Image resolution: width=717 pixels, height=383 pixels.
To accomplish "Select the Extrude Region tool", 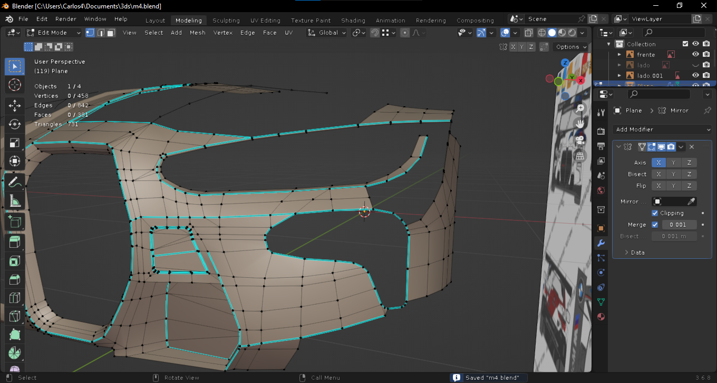I will coord(15,242).
